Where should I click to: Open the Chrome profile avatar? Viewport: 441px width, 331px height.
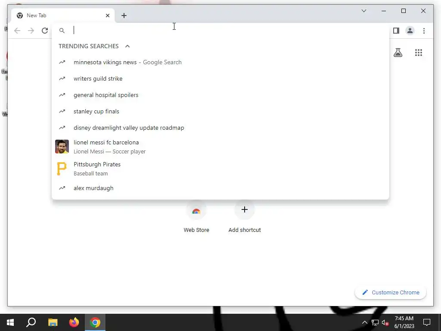coord(410,31)
